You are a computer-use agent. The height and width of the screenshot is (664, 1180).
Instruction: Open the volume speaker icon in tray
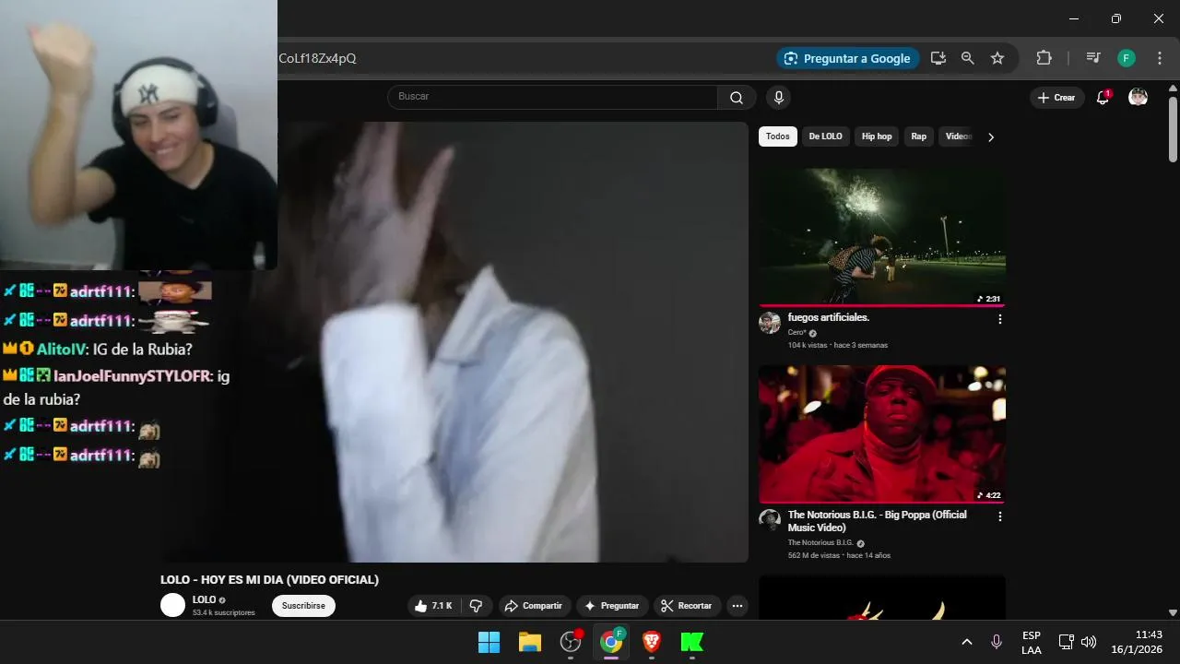click(1089, 642)
